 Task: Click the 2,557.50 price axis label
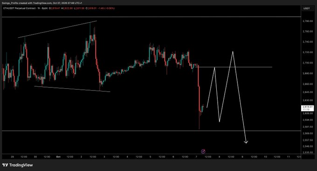[x=308, y=140]
